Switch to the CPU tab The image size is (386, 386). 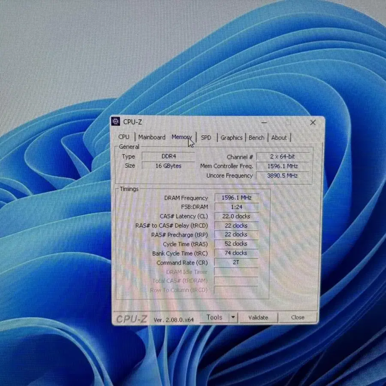coord(124,137)
